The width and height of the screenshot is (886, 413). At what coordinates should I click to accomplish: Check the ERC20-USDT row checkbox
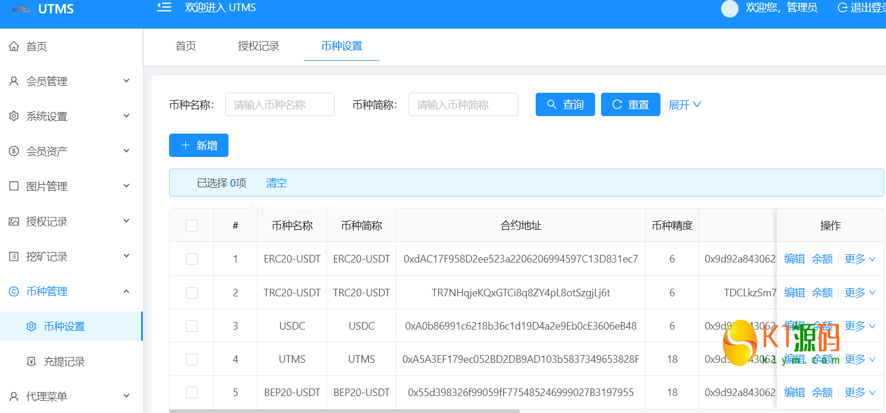[192, 259]
